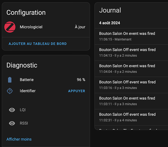The width and height of the screenshot is (168, 147).
Task: Toggle visibility eye icon for RSSI
Action: click(12, 123)
